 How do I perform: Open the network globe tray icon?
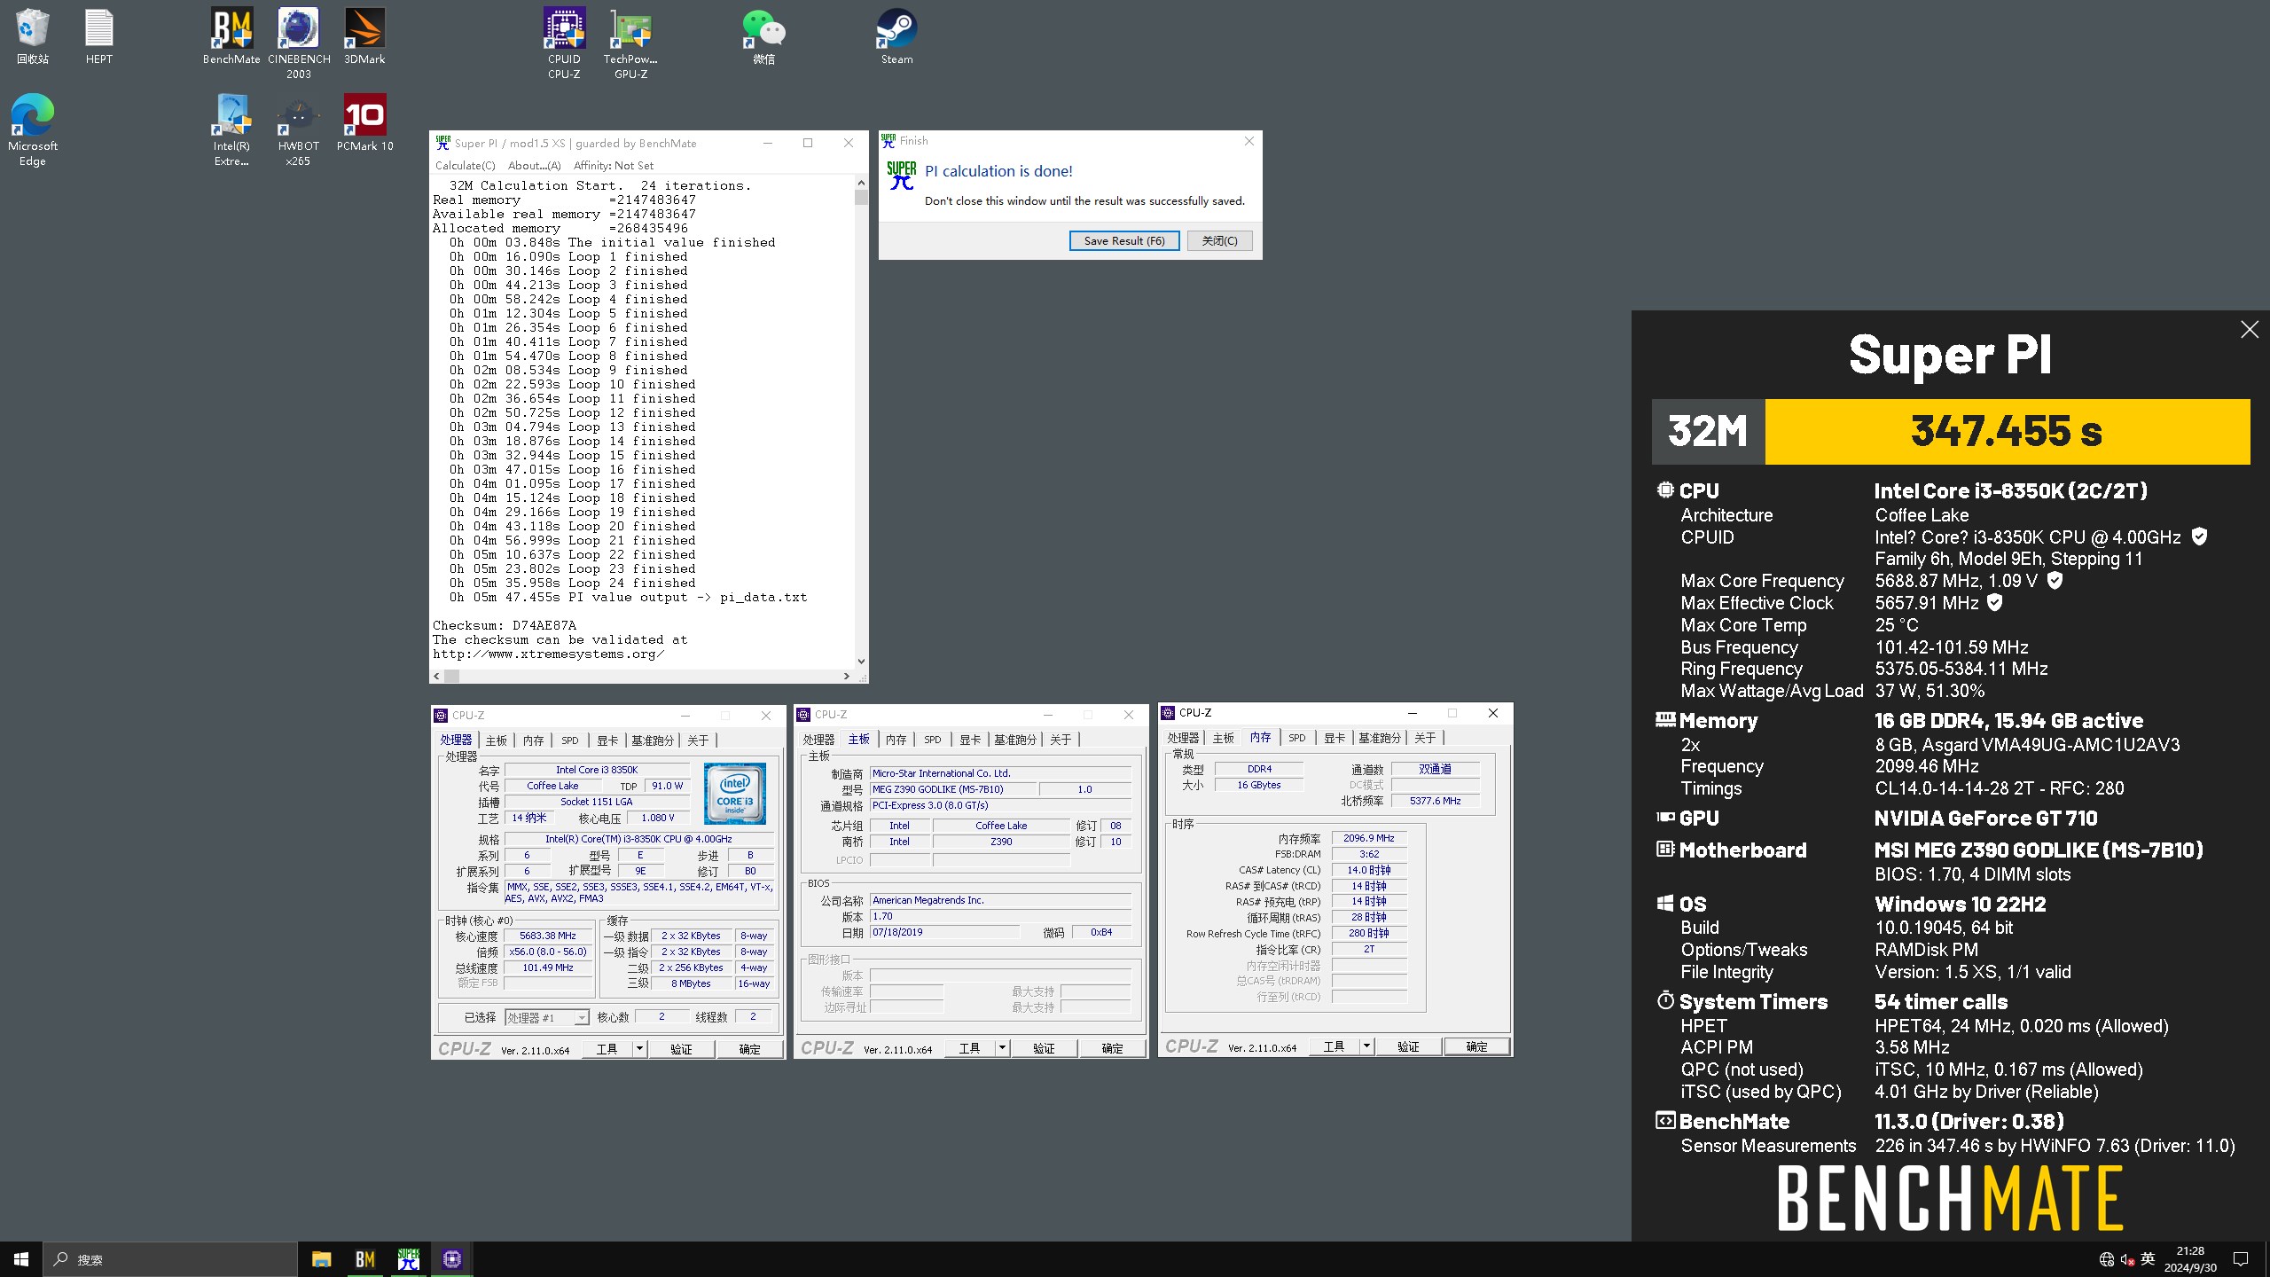2107,1259
